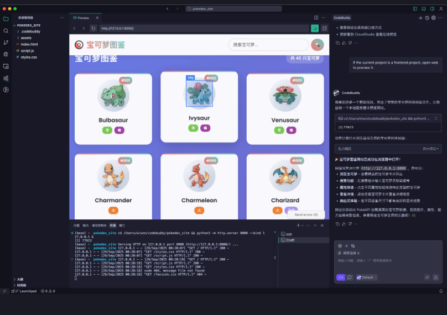Copy the latest CodeBuddy response

(337, 224)
